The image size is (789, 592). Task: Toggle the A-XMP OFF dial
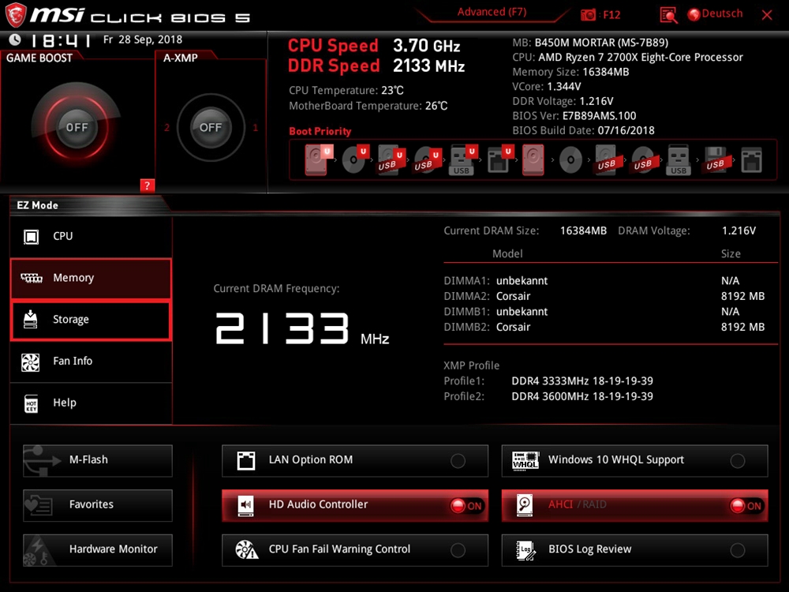click(211, 127)
